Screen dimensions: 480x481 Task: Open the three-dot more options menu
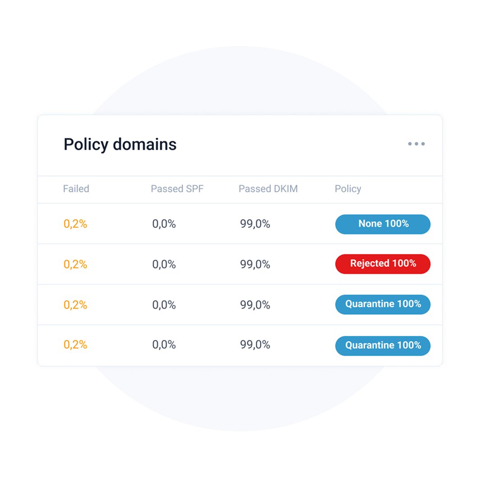tap(416, 144)
